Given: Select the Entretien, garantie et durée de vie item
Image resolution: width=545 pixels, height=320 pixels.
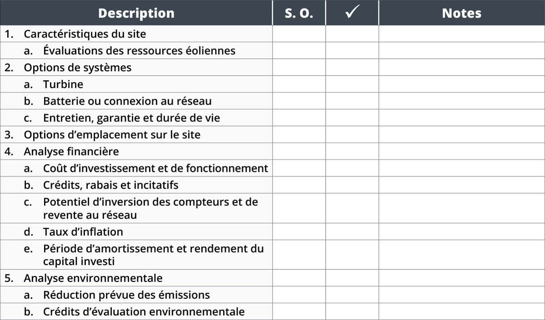Looking at the screenshot, I should point(132,118).
